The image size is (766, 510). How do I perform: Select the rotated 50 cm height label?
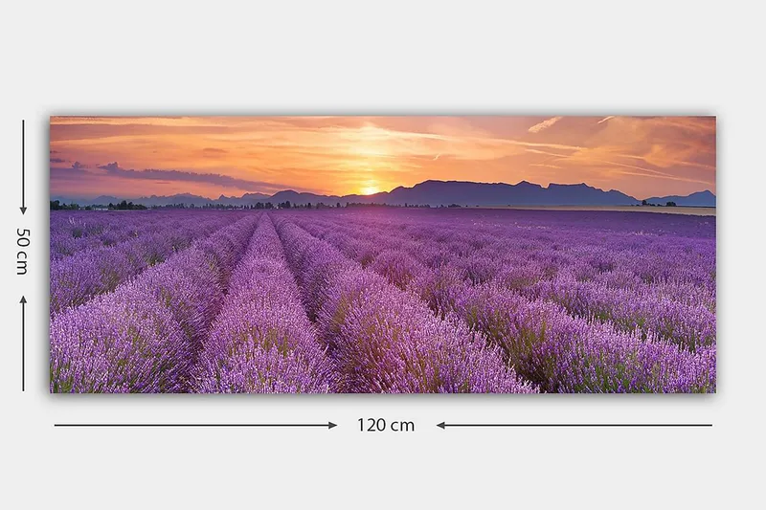(22, 251)
